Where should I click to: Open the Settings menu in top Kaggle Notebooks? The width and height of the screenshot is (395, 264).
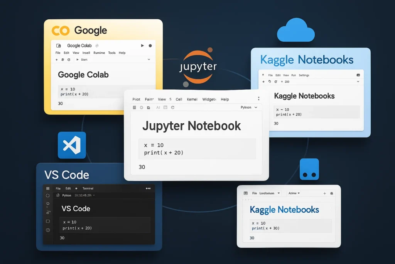(x=304, y=75)
